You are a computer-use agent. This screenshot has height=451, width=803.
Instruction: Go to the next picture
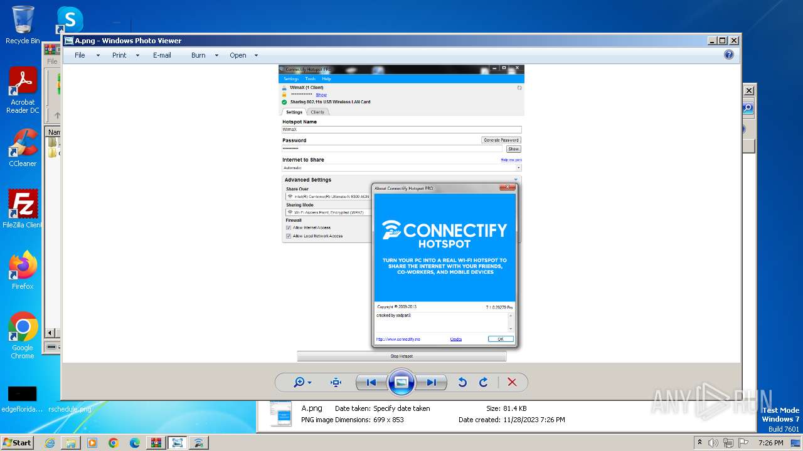pos(432,382)
